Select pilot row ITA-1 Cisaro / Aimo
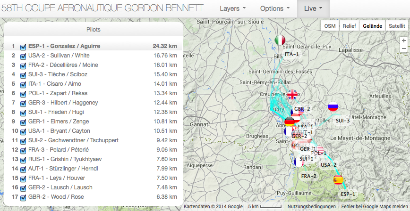The image size is (410, 211). pos(55,84)
